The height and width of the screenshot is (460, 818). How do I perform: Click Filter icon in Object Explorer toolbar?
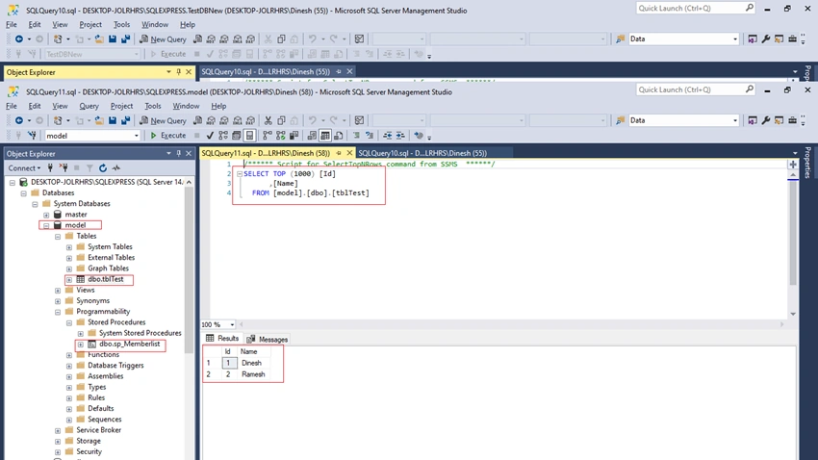click(x=89, y=168)
